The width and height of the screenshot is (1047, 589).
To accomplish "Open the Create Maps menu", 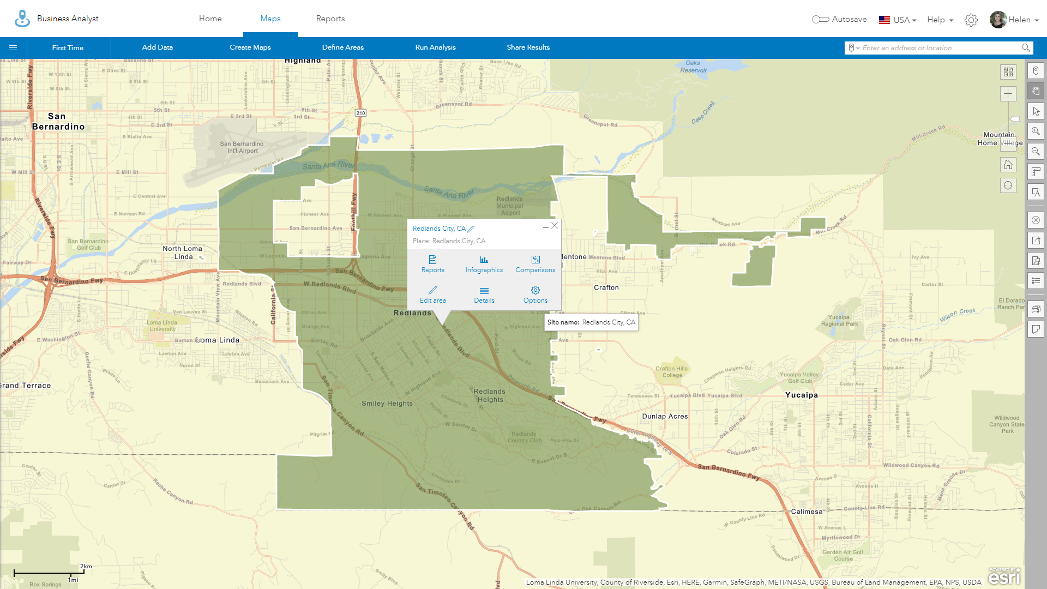I will tap(250, 47).
